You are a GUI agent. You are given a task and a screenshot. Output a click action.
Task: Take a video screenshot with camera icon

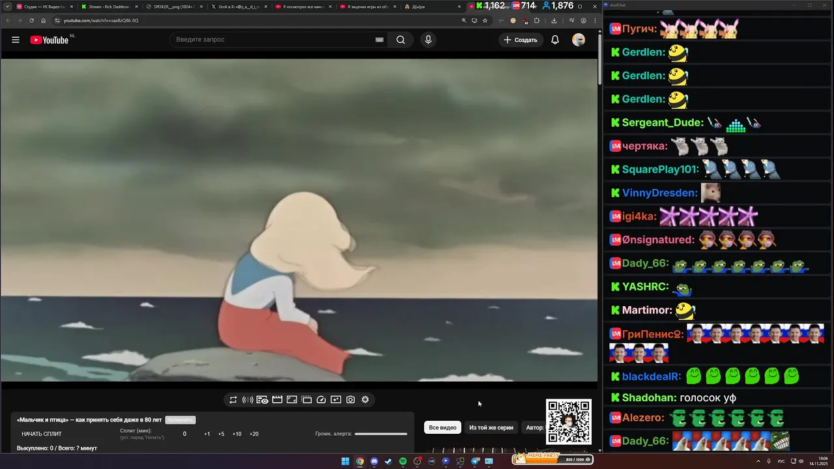(351, 399)
